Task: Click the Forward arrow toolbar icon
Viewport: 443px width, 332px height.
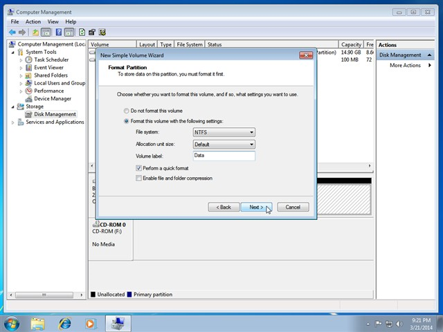Action: coord(21,33)
